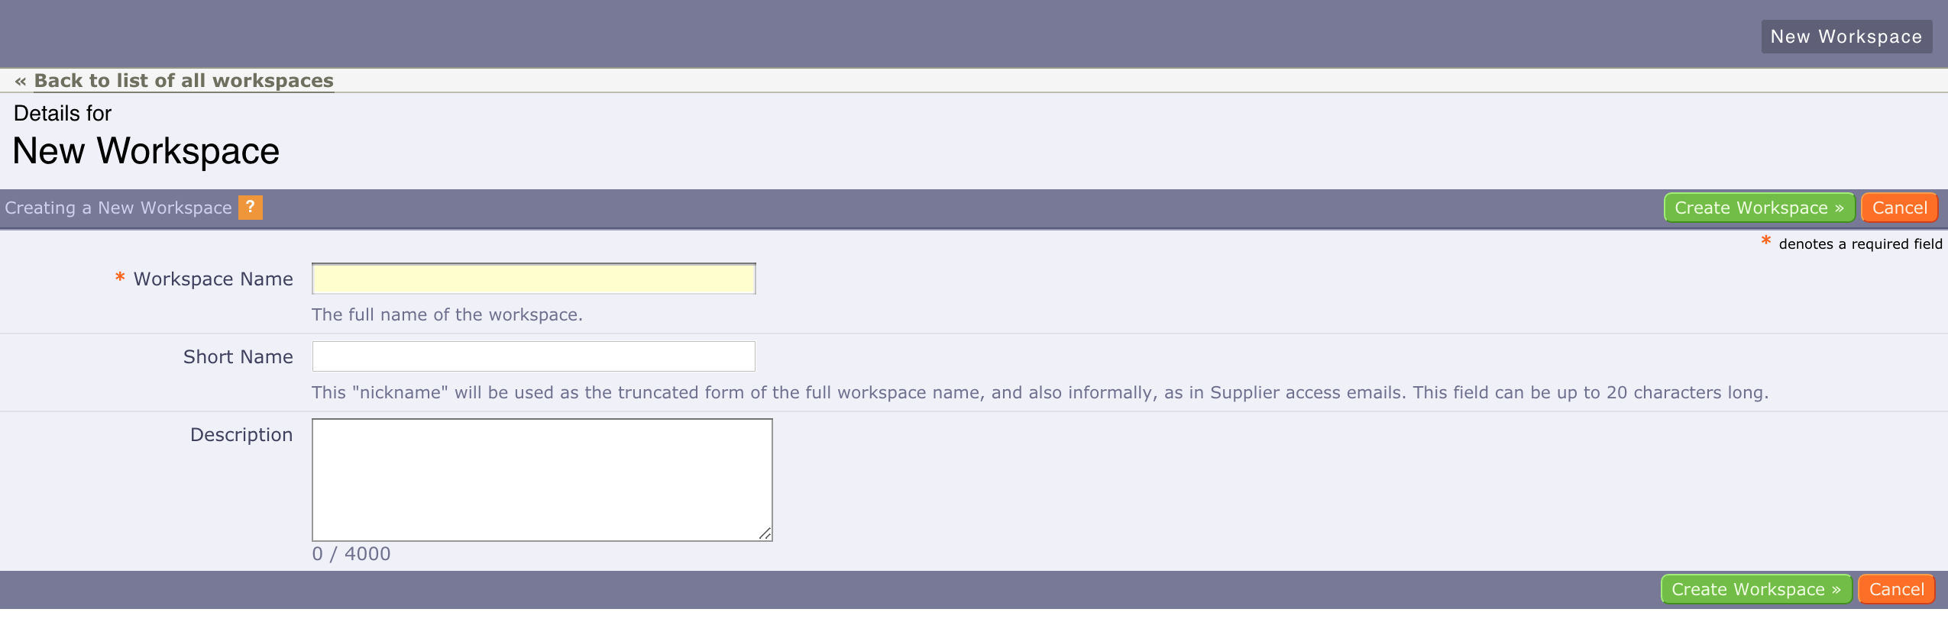
Task: Click the Description field label
Action: 241,435
